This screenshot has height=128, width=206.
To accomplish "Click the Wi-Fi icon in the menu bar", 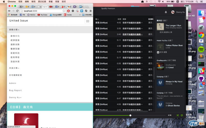I will pyautogui.click(x=159, y=2).
